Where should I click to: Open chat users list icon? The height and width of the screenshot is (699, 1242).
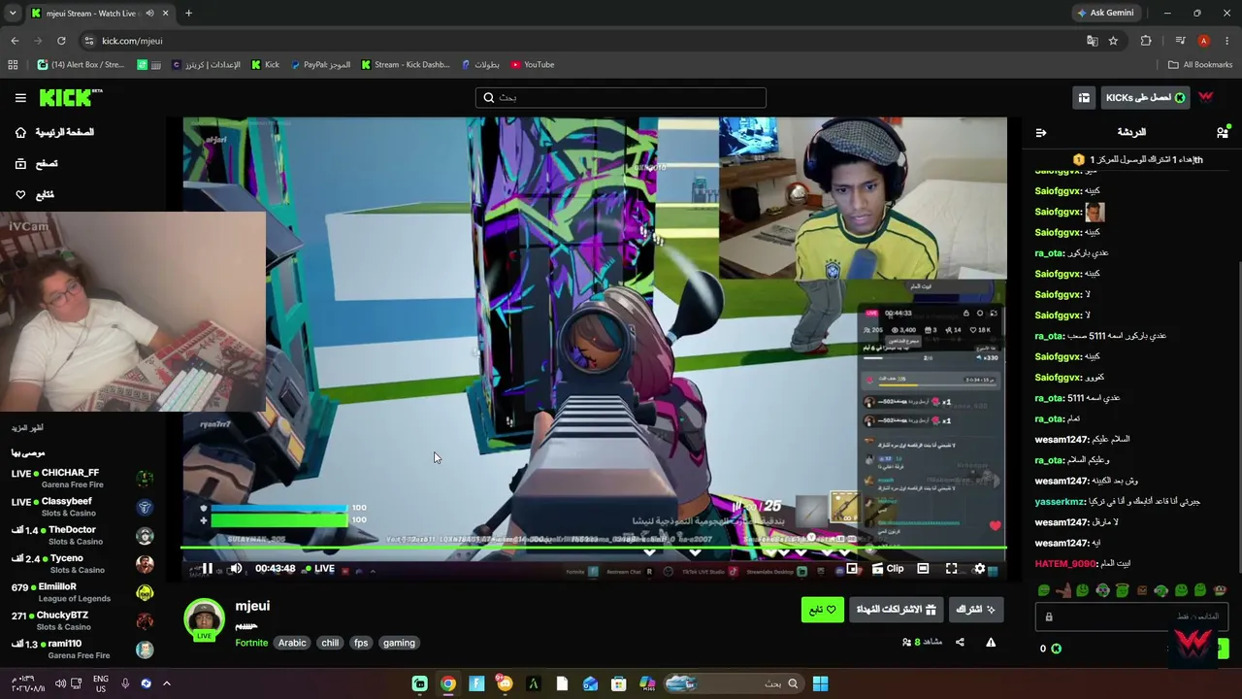tap(1223, 132)
